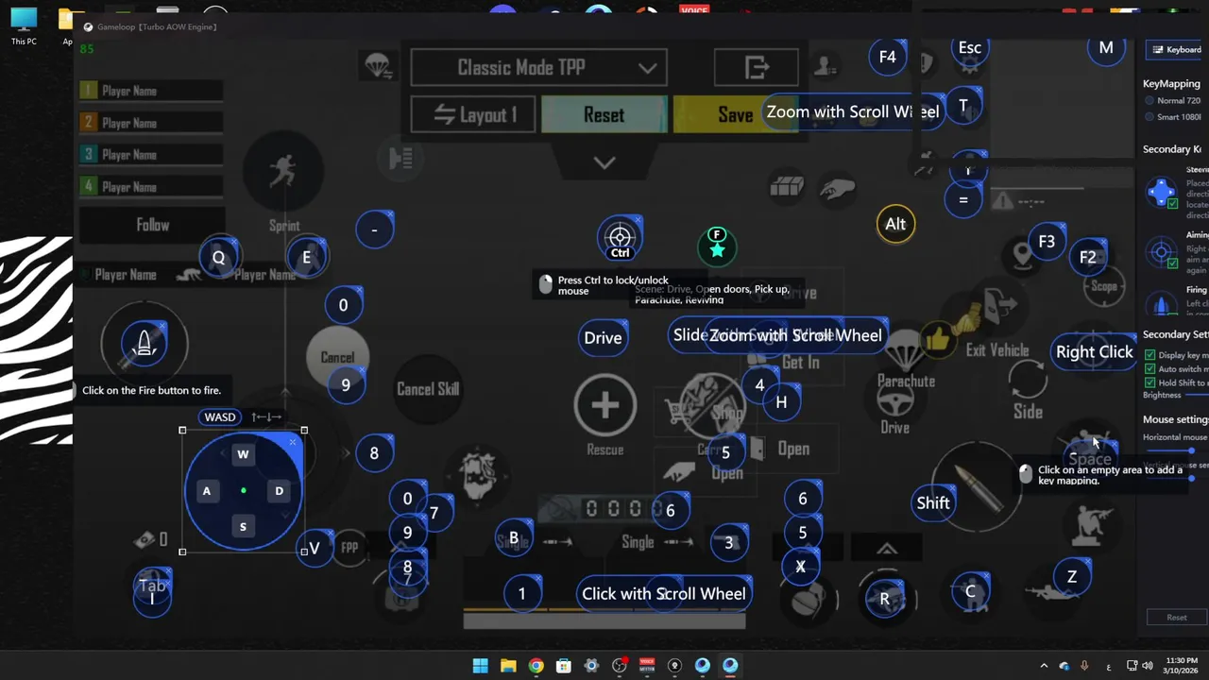
Task: Click the taskbar volume icon
Action: [x=1148, y=666]
